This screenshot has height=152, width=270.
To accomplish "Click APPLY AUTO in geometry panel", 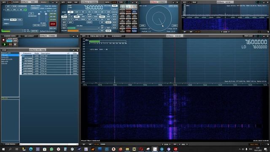I will [x=173, y=6].
